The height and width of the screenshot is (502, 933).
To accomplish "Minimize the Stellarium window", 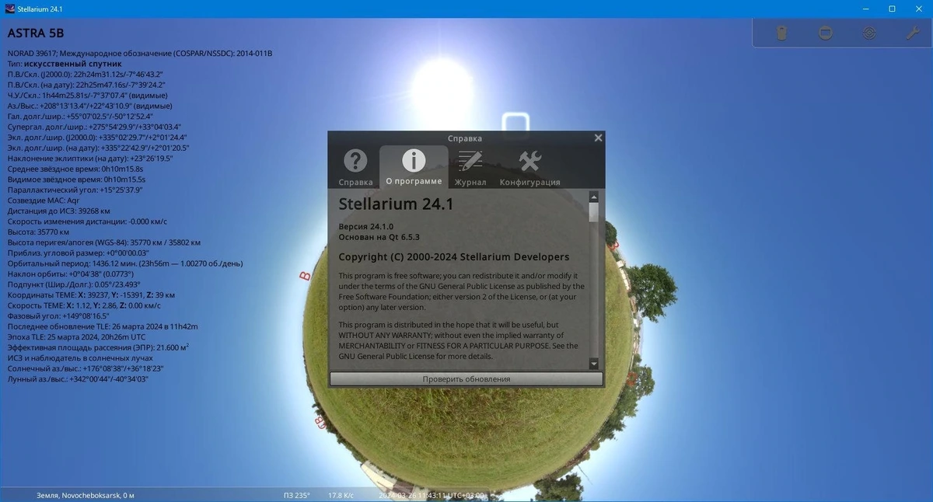I will pyautogui.click(x=866, y=9).
